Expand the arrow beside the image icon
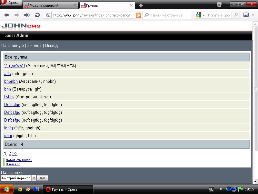Viewport: 258px width, 194px height. point(253,15)
